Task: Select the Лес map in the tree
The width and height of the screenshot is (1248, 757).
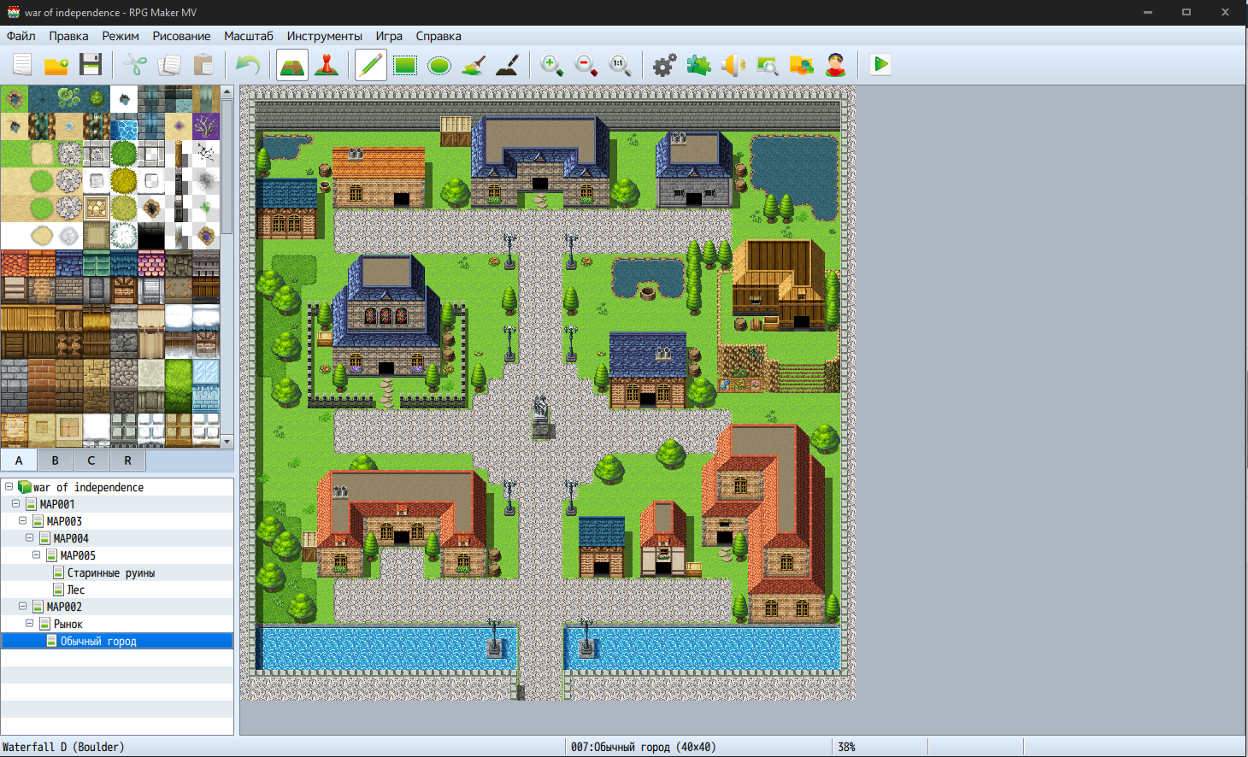Action: (76, 590)
